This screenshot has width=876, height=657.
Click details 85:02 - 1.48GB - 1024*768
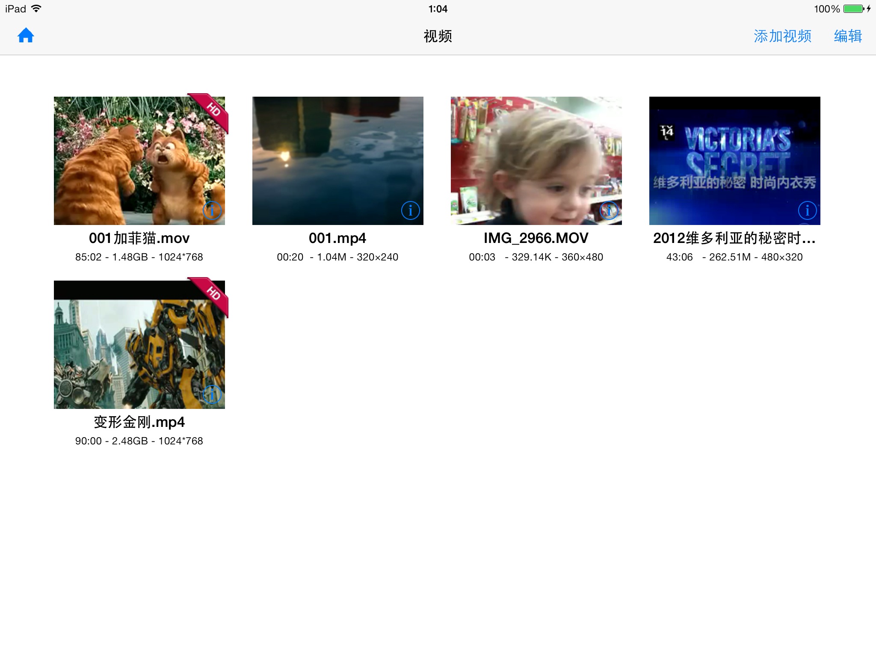[x=139, y=257]
